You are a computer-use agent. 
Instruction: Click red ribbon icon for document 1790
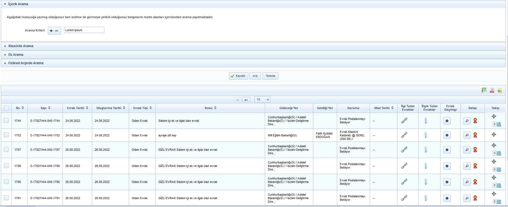(475, 182)
